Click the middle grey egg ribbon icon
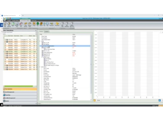The width and height of the screenshot is (163, 122). [x=67, y=24]
